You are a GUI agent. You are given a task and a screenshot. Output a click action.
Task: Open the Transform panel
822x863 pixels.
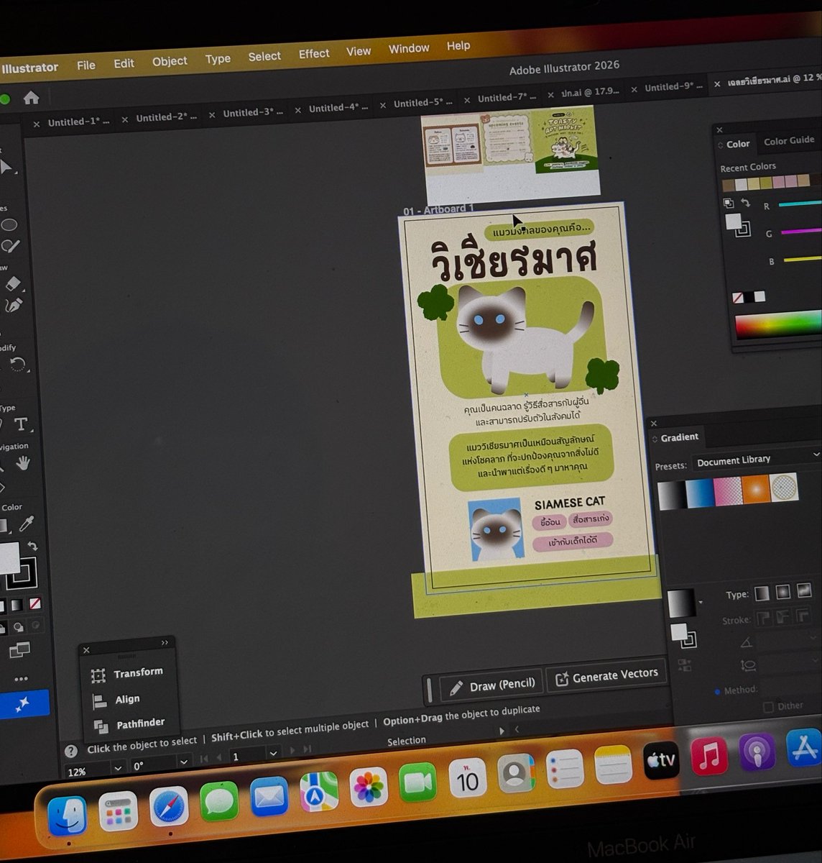128,674
